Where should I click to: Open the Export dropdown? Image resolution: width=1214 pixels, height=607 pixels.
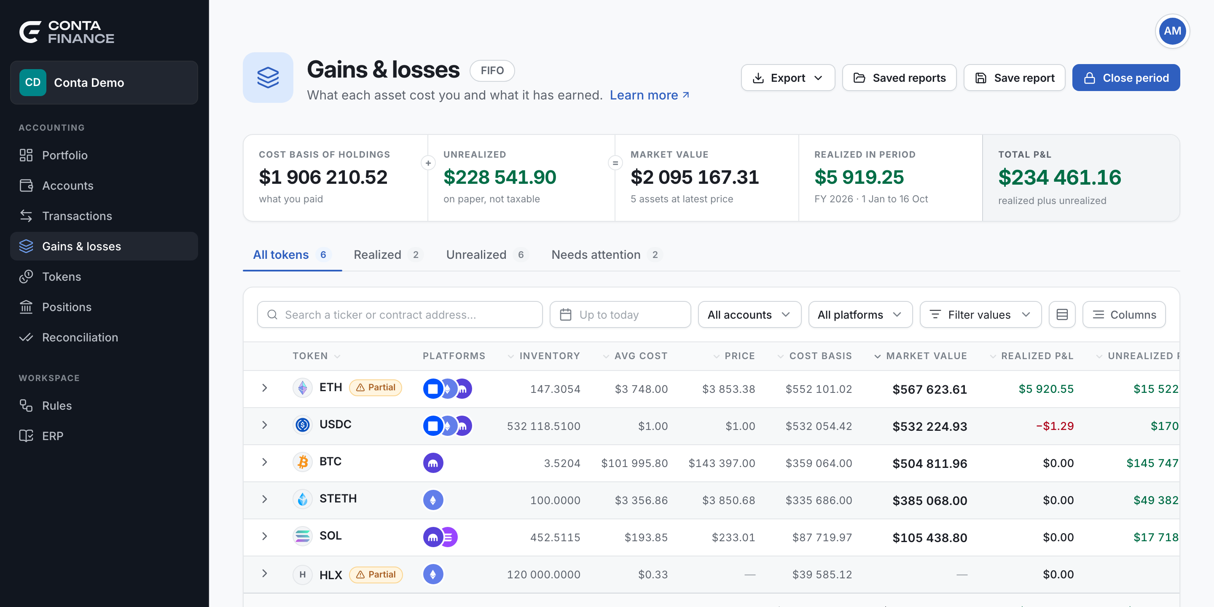click(x=788, y=78)
